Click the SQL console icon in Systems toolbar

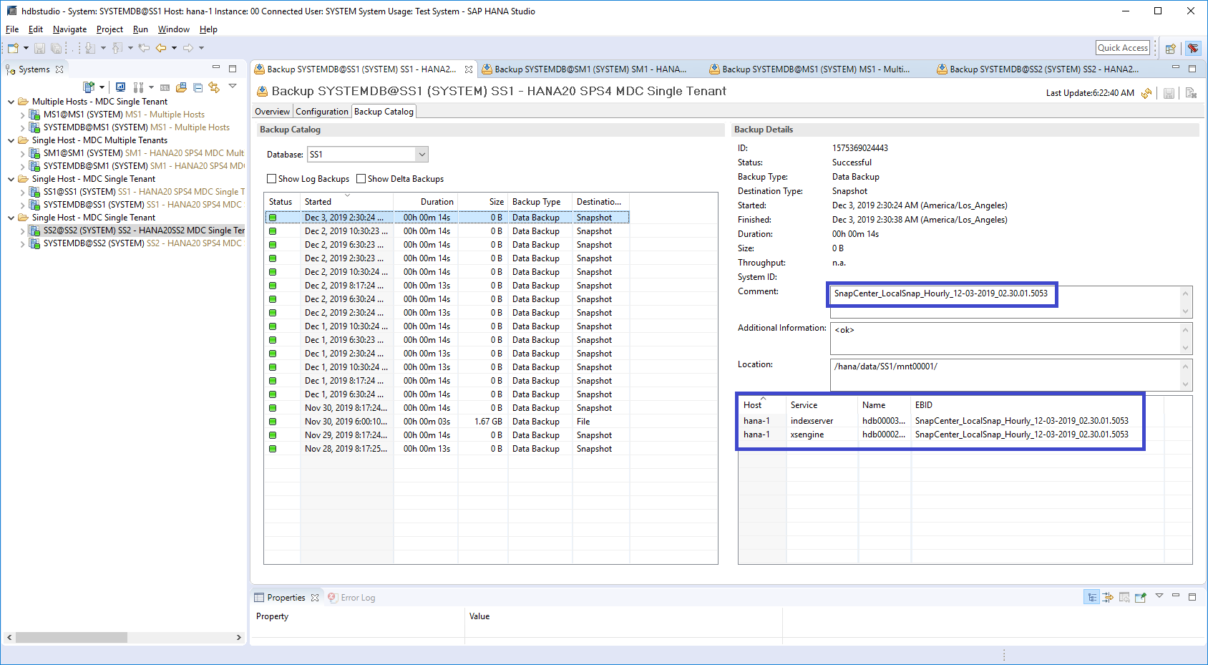[x=165, y=87]
